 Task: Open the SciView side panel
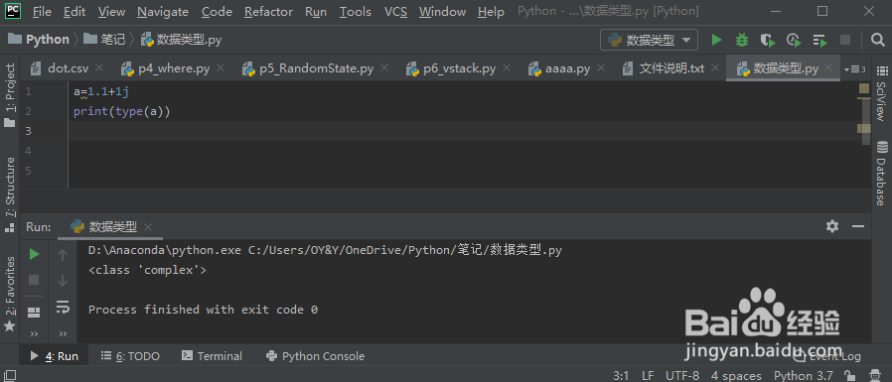click(881, 94)
